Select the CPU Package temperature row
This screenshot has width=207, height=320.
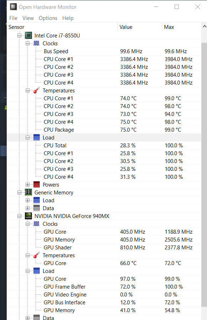(104, 130)
